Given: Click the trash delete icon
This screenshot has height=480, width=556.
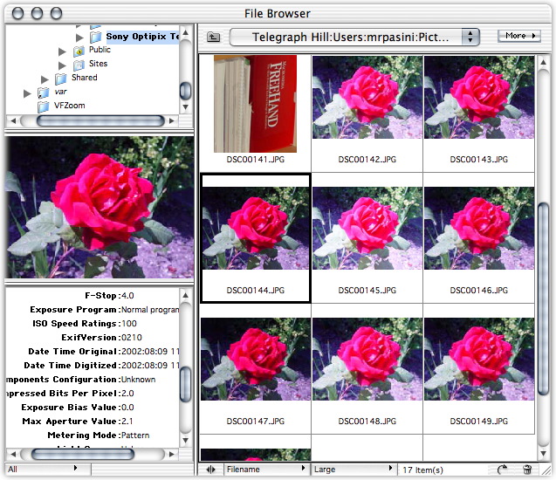Looking at the screenshot, I should pyautogui.click(x=527, y=470).
